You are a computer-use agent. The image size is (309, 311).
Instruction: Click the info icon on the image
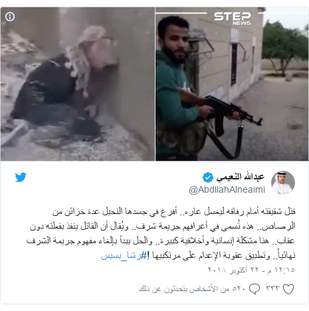pos(10,17)
